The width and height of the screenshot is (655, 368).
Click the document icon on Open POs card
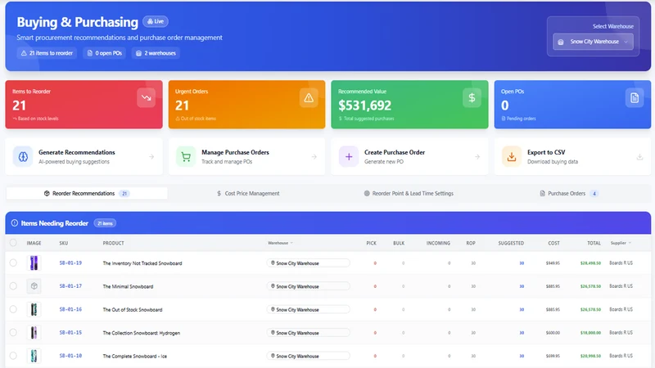(635, 97)
